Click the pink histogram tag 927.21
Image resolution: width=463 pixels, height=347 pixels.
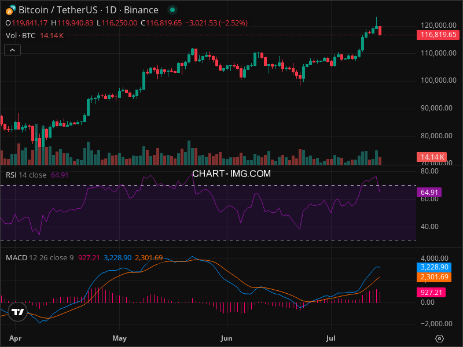[x=431, y=293]
